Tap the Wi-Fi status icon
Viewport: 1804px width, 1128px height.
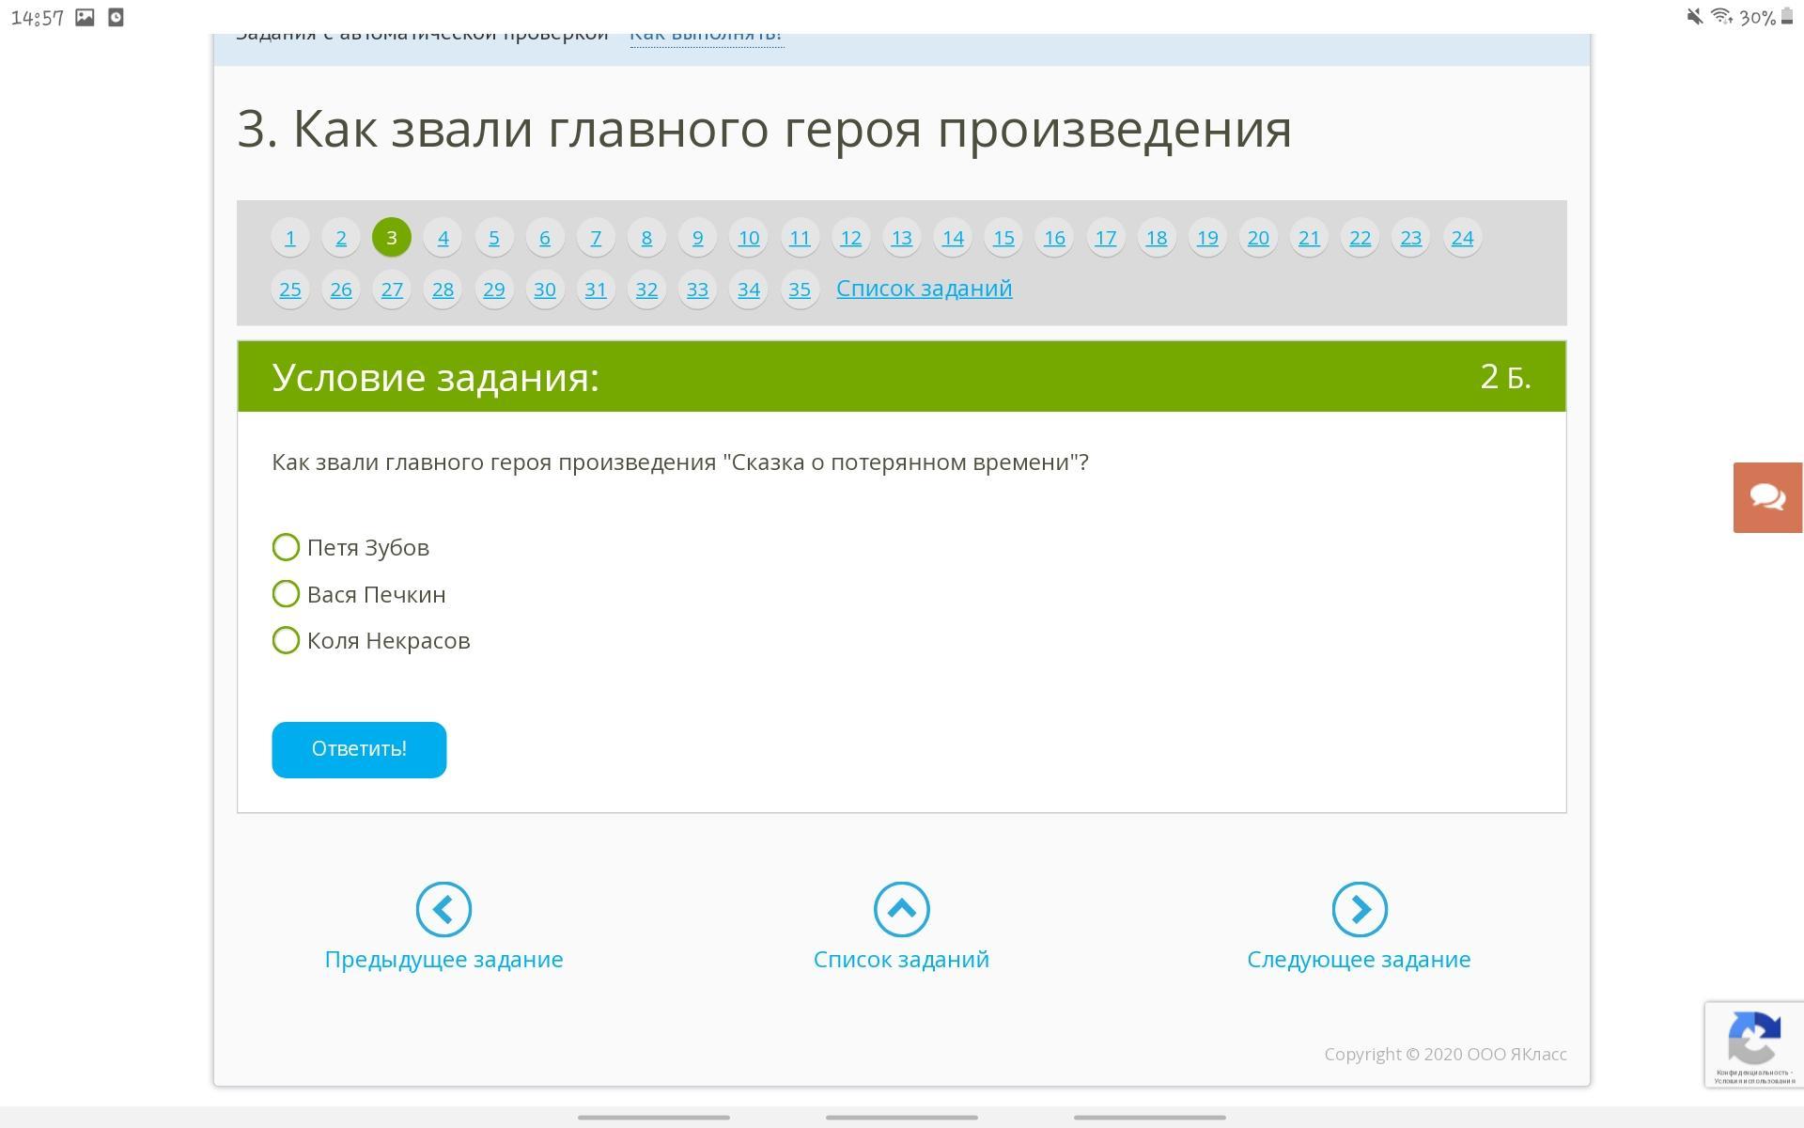tap(1721, 17)
